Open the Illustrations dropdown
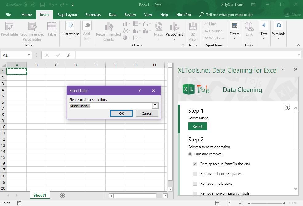Image resolution: width=303 pixels, height=206 pixels. [x=70, y=30]
